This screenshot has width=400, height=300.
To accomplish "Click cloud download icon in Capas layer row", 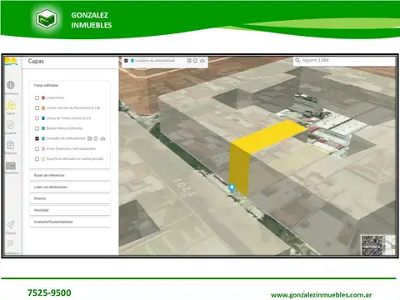I will point(102,138).
